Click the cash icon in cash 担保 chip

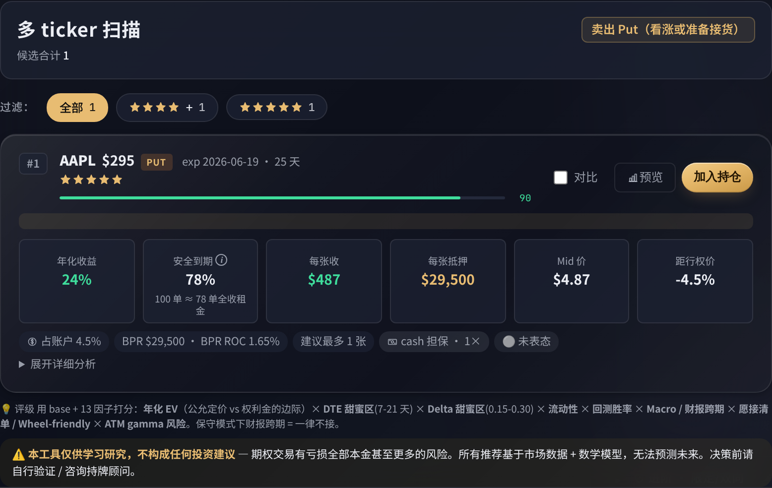[392, 342]
